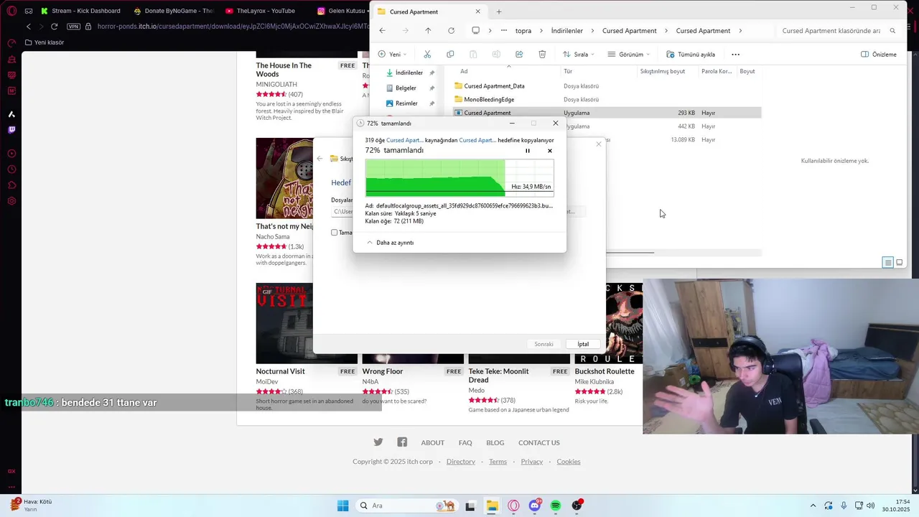Expand chevron after last Cursed Apartment breadcrumb
Image resolution: width=919 pixels, height=517 pixels.
click(740, 31)
